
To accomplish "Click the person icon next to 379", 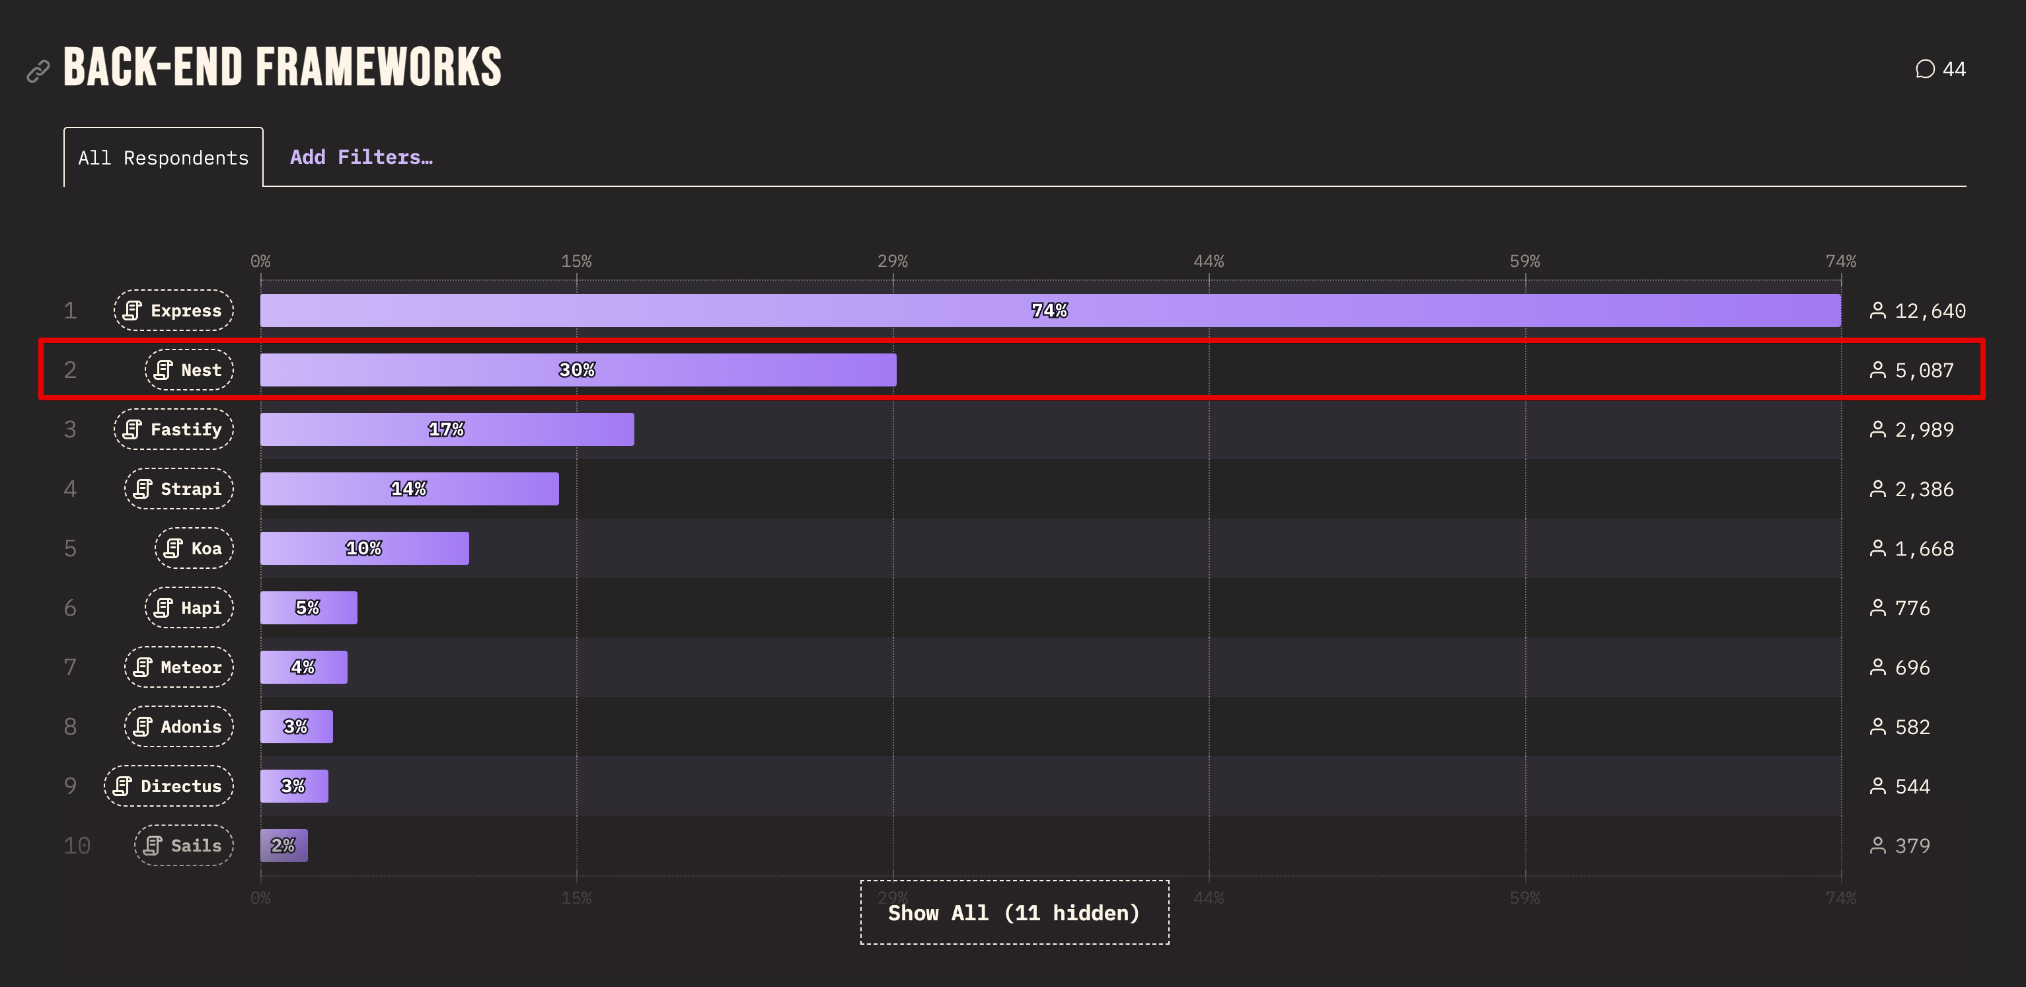I will click(x=1877, y=846).
